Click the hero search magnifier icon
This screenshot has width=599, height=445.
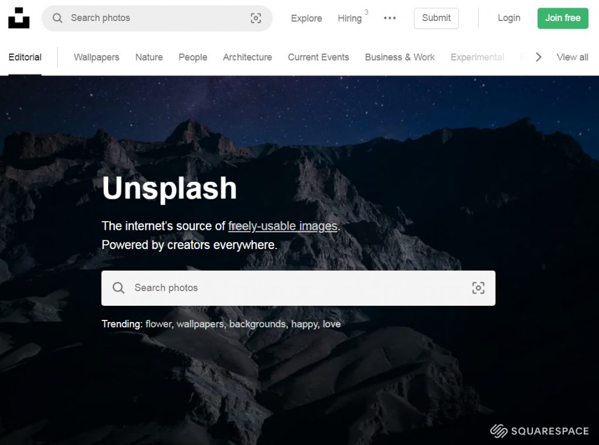coord(119,288)
